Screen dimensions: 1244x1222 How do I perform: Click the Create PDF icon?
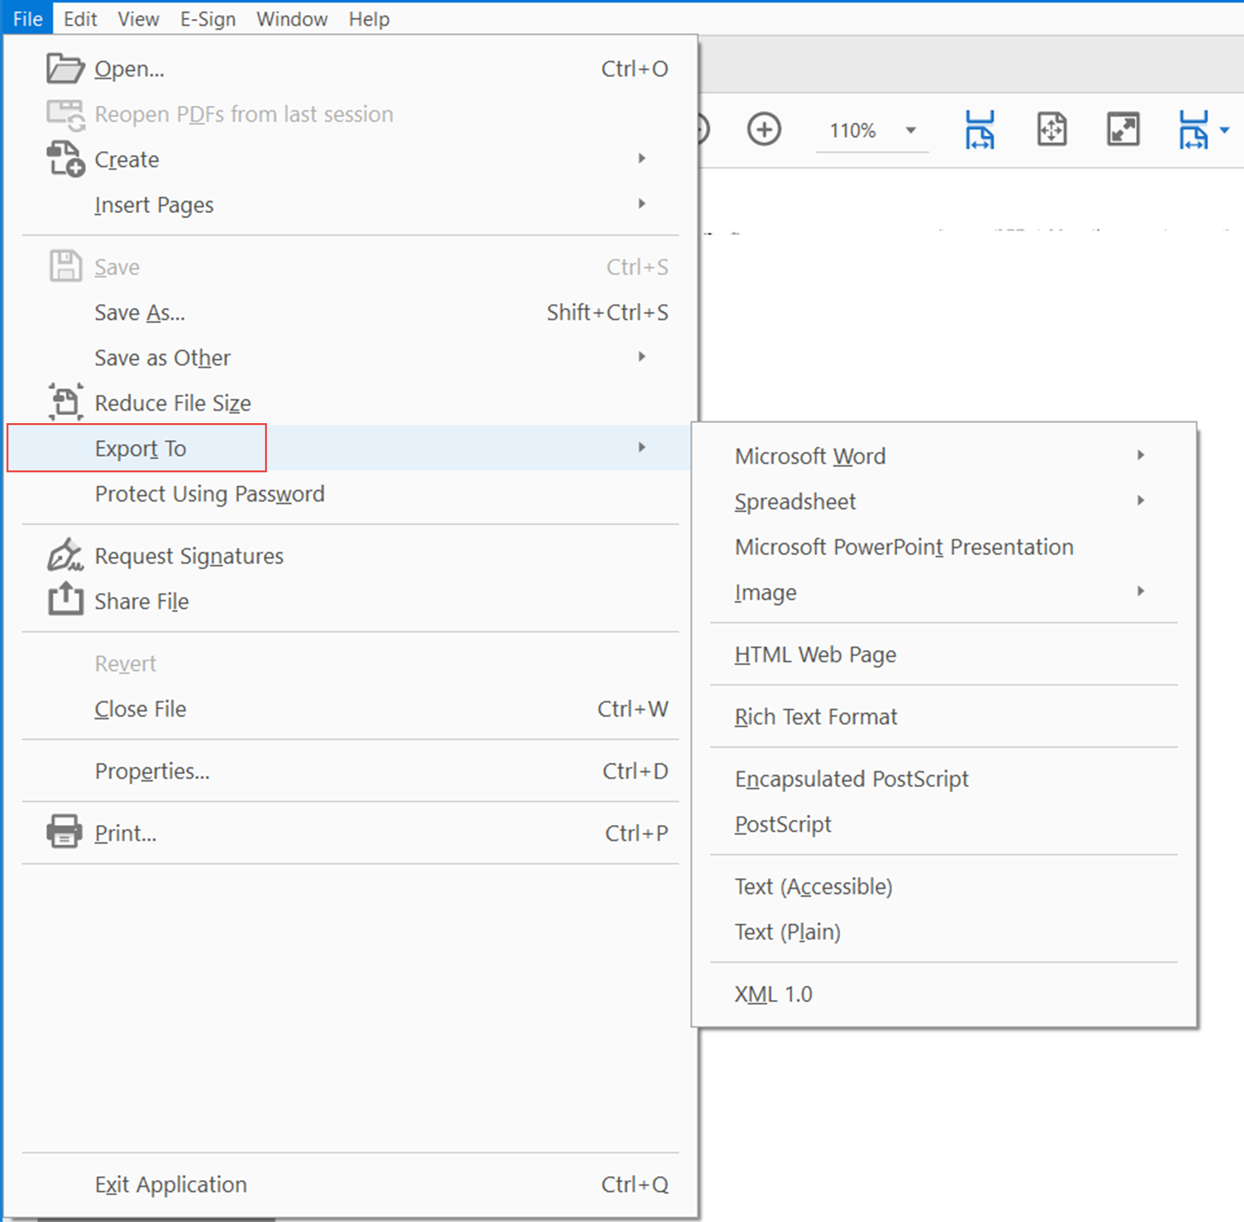click(65, 159)
